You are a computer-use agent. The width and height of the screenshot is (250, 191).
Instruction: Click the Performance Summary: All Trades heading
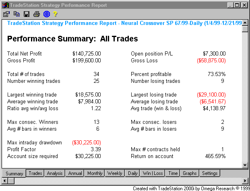72,39
